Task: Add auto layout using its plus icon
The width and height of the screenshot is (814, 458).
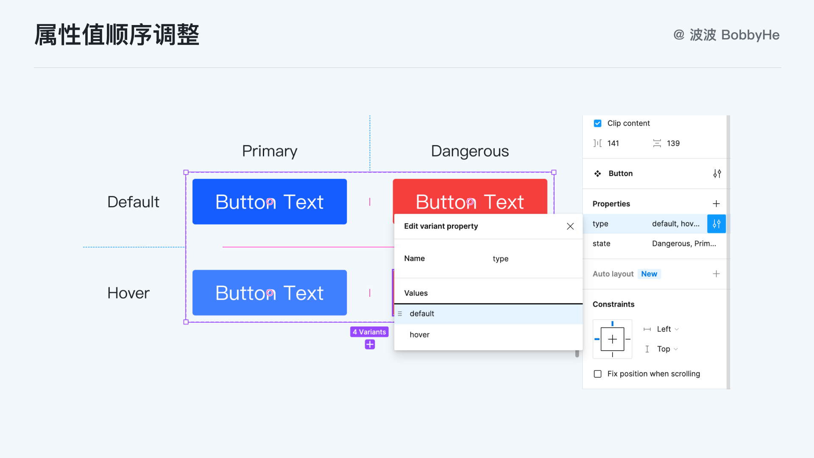Action: pyautogui.click(x=716, y=274)
